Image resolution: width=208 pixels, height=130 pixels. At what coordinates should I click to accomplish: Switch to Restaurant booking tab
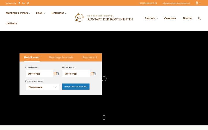(x=90, y=57)
